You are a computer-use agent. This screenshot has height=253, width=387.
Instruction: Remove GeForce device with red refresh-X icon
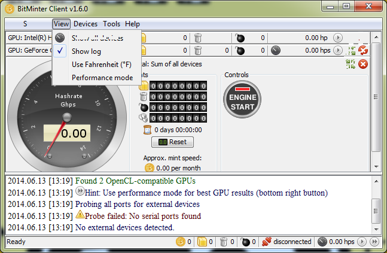pos(363,51)
